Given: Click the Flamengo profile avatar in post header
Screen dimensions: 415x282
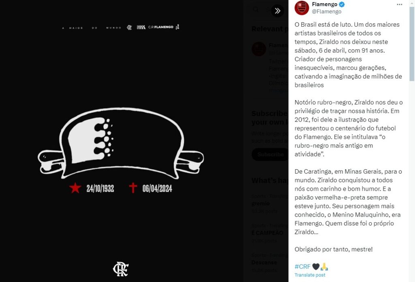Looking at the screenshot, I should 302,8.
